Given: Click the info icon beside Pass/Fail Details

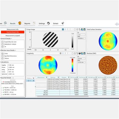Looking at the screenshot, I should coord(13,78).
